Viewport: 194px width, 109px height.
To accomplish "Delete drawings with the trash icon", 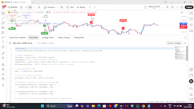I will [3, 85].
